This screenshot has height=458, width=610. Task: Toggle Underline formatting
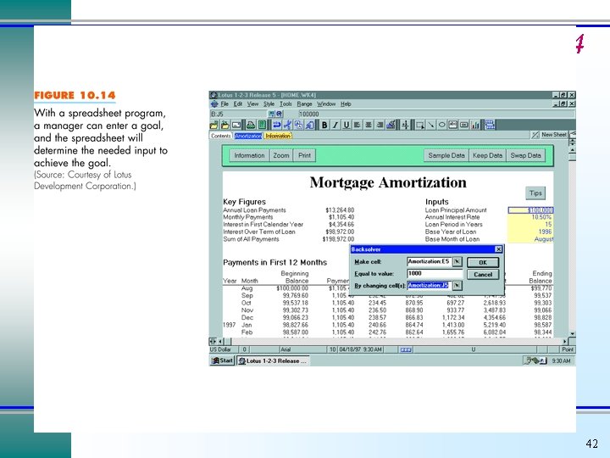347,125
